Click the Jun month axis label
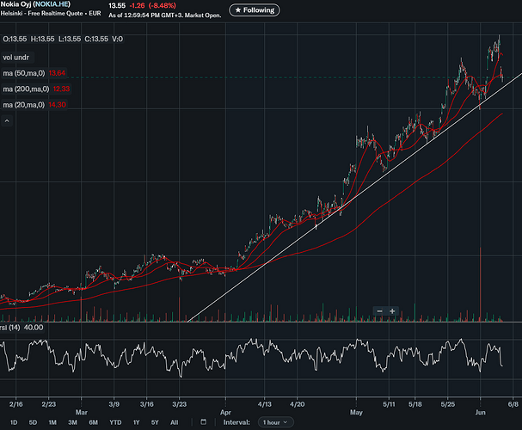The height and width of the screenshot is (430, 522). [481, 412]
